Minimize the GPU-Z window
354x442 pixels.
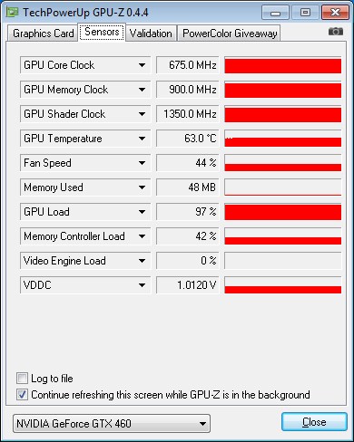point(275,13)
